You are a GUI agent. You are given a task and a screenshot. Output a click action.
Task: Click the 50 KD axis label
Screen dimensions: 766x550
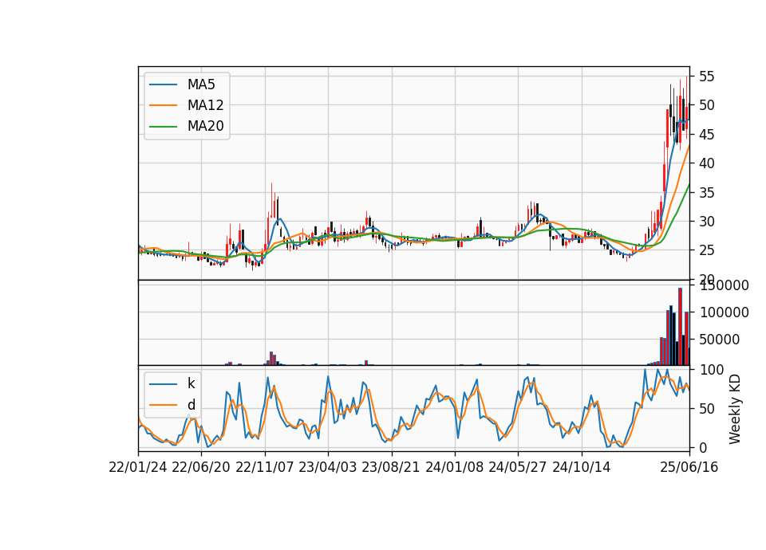pyautogui.click(x=707, y=408)
